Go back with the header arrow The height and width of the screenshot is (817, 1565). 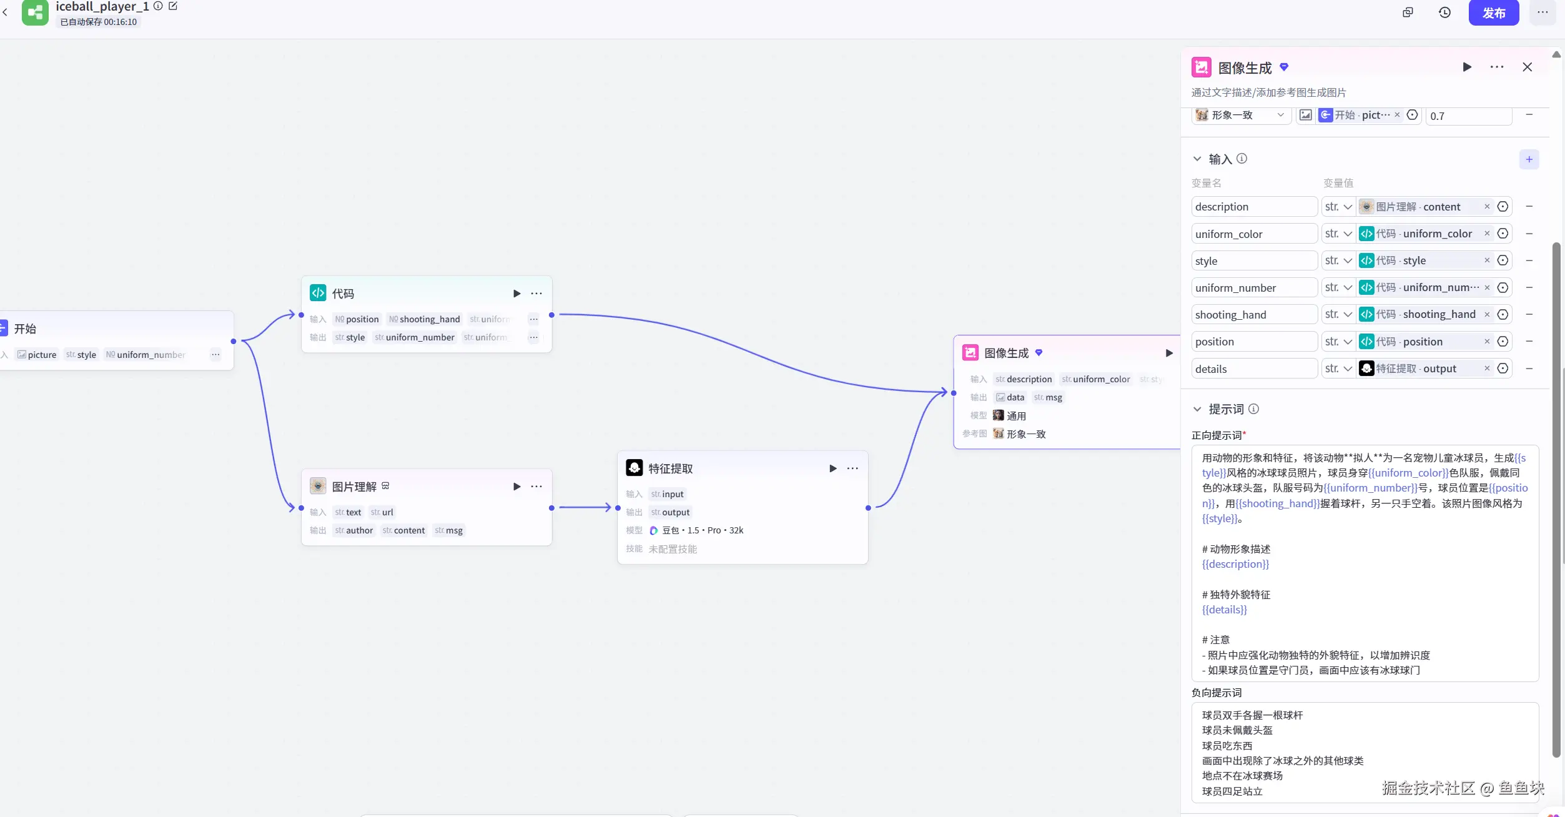point(6,12)
